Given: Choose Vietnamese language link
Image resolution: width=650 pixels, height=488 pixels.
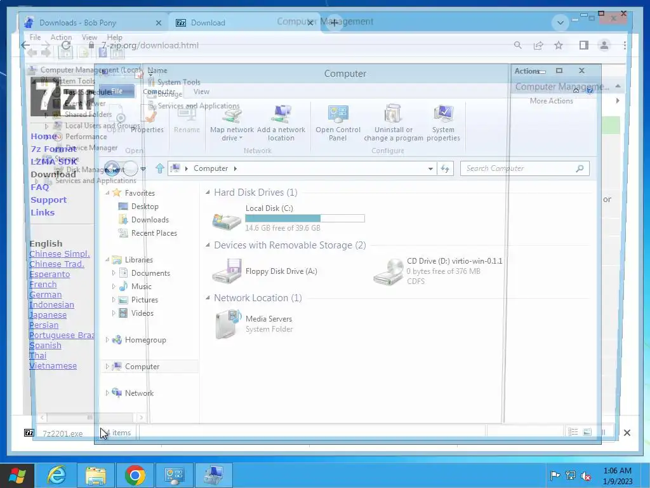Looking at the screenshot, I should [x=53, y=365].
